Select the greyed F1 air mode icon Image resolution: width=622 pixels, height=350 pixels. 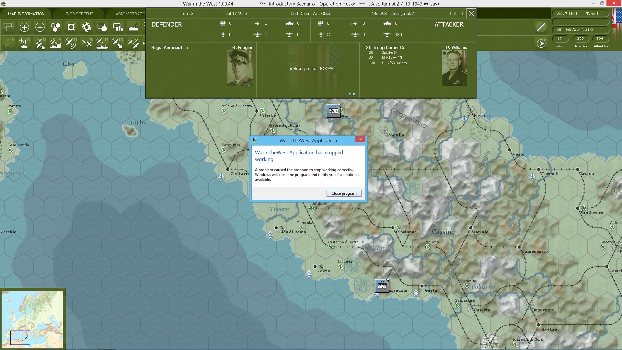tap(9, 43)
